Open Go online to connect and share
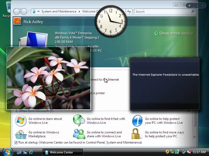 104,134
